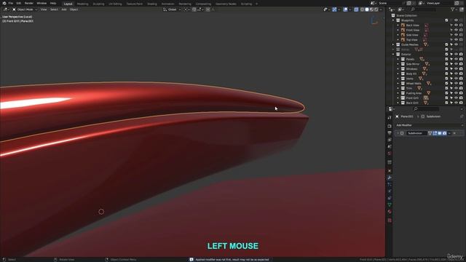Select wireframe viewport shading
The width and height of the screenshot is (466, 262).
point(363,9)
